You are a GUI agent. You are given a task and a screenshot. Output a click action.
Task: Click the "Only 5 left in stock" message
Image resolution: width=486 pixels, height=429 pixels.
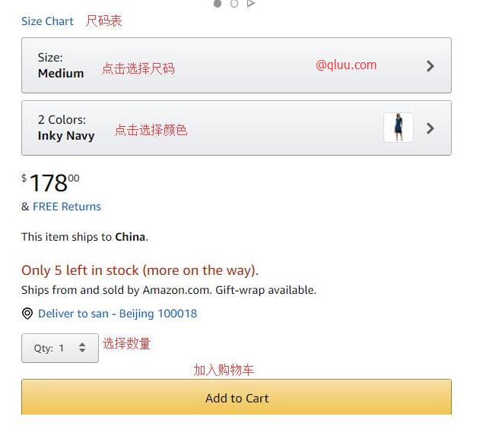point(140,270)
